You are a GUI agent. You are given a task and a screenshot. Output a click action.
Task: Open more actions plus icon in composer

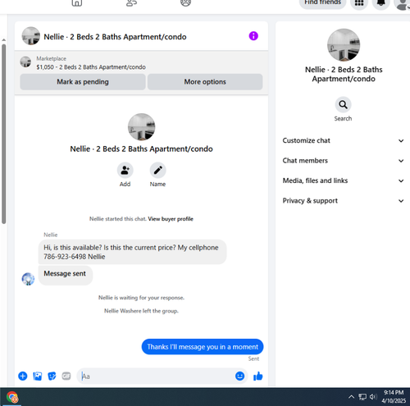coord(23,376)
